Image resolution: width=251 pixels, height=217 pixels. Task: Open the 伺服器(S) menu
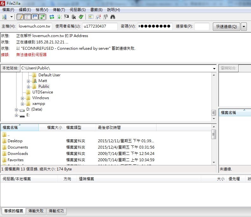[78, 10]
